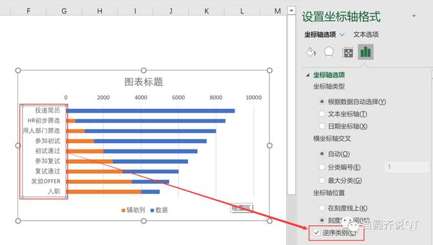Switch to the 文本选项 tab
The width and height of the screenshot is (433, 245).
pos(366,34)
